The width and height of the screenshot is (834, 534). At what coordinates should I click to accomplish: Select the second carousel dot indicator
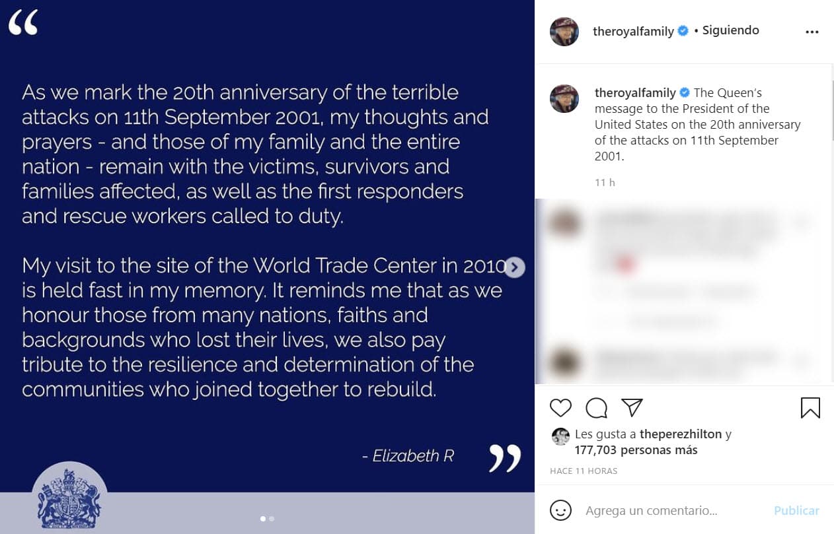point(272,519)
